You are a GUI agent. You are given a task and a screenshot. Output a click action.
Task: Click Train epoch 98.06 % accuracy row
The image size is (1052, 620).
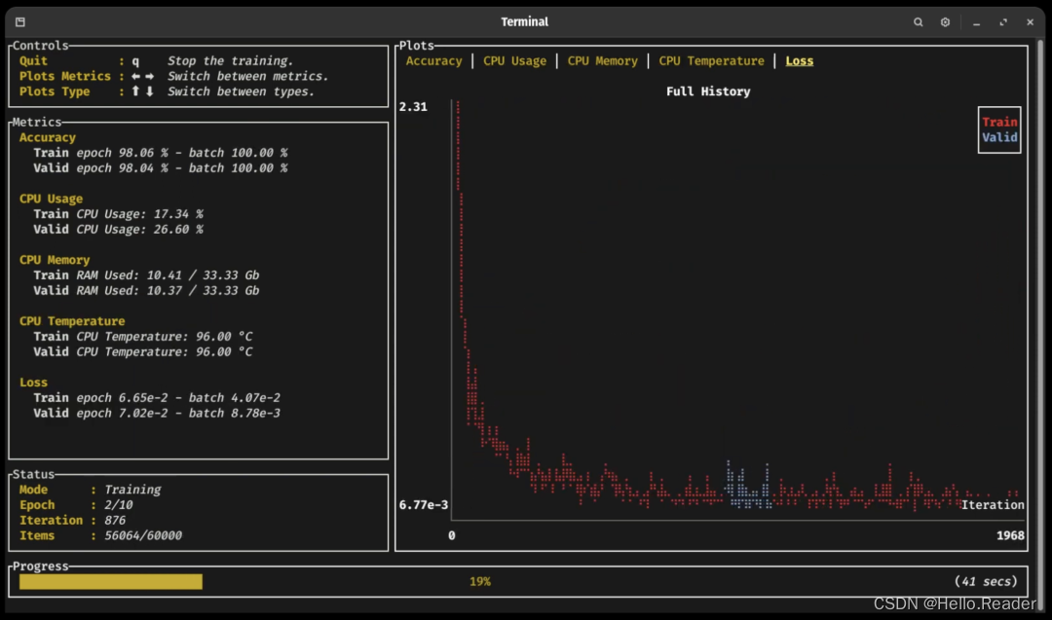point(161,153)
